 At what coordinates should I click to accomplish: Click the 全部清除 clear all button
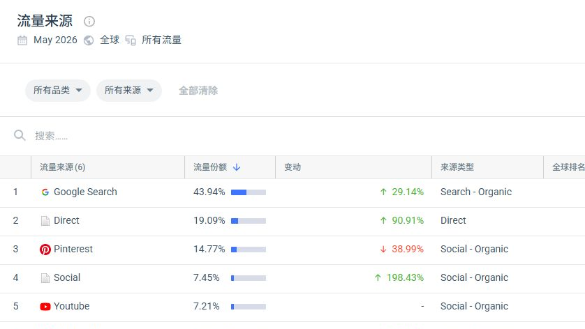coord(198,91)
